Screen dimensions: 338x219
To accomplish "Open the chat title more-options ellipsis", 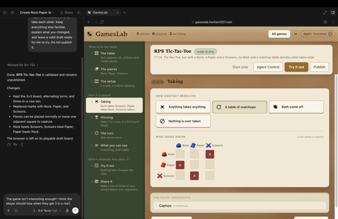I will (54, 13).
